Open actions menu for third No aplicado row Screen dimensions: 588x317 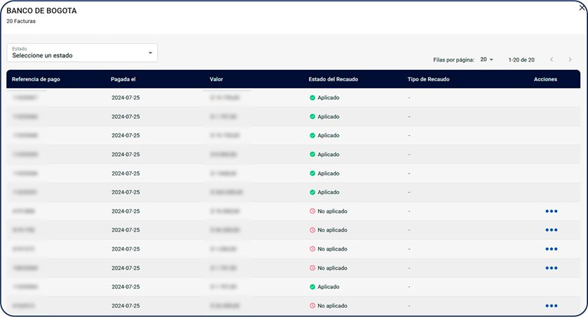click(x=551, y=249)
